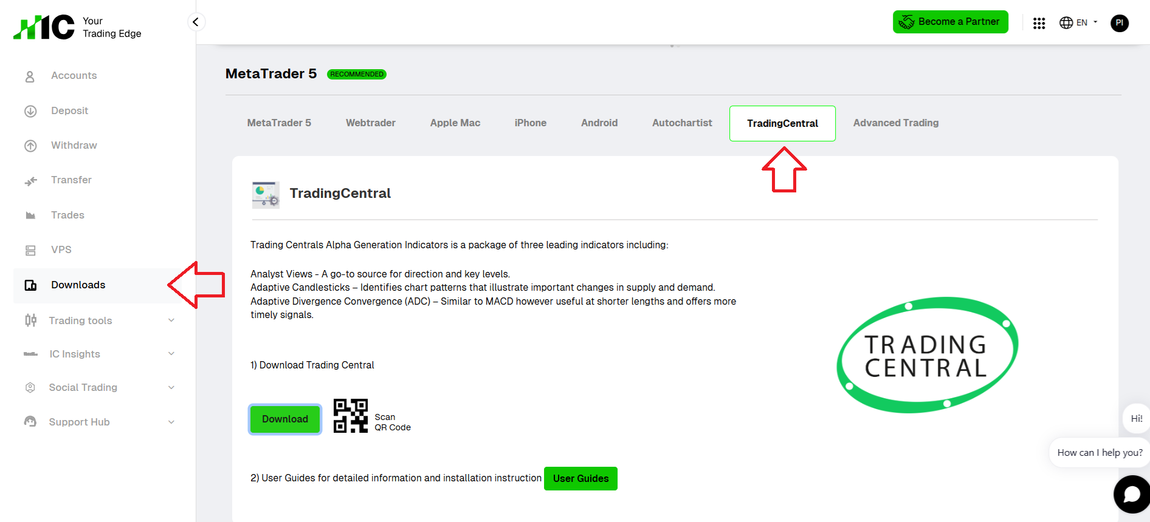Image resolution: width=1150 pixels, height=522 pixels.
Task: Click the Withdraw arrow icon
Action: 30,146
